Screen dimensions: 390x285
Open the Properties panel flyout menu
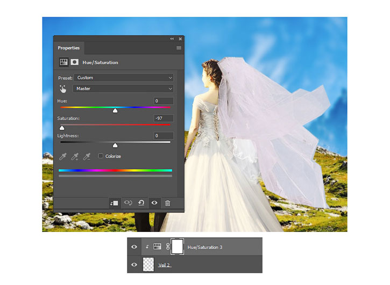[179, 48]
